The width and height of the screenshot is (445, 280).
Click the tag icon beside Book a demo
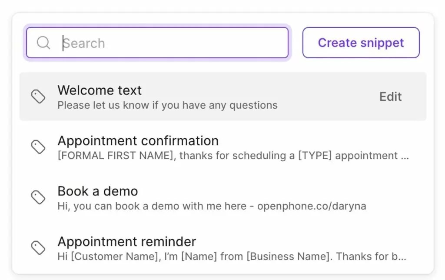coord(38,197)
